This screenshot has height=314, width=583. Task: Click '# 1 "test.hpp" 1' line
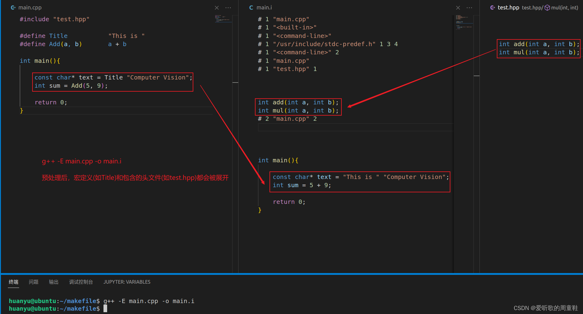click(287, 69)
